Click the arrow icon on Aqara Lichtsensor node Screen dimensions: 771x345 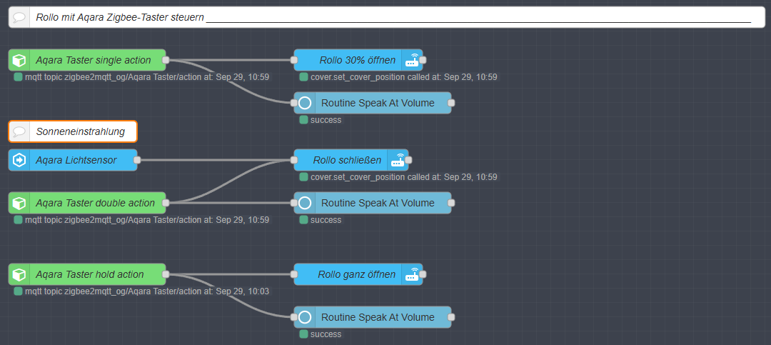20,161
